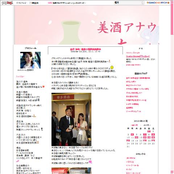Screen dimensions: 174x174
Task: Click the pink vertical scrollbar thumb
Action: tap(172, 19)
